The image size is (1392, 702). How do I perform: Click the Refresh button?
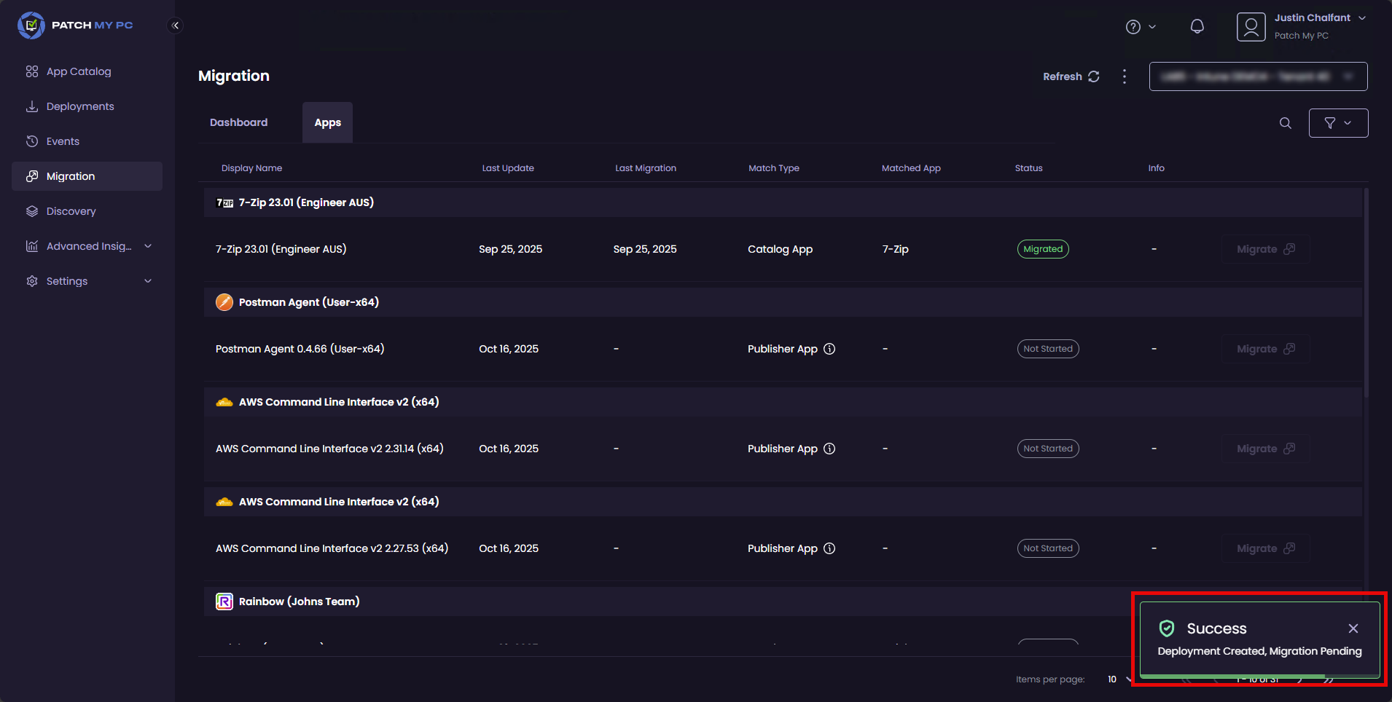pos(1071,76)
